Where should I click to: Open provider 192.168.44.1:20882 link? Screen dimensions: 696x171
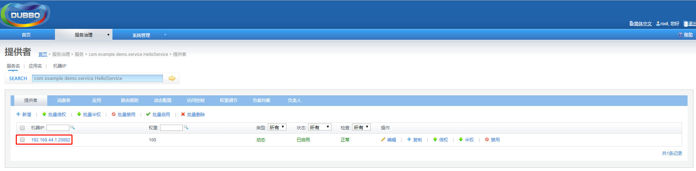pos(51,140)
